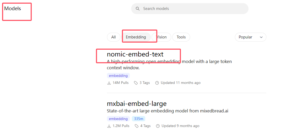Click the 335m size tag

138,119
